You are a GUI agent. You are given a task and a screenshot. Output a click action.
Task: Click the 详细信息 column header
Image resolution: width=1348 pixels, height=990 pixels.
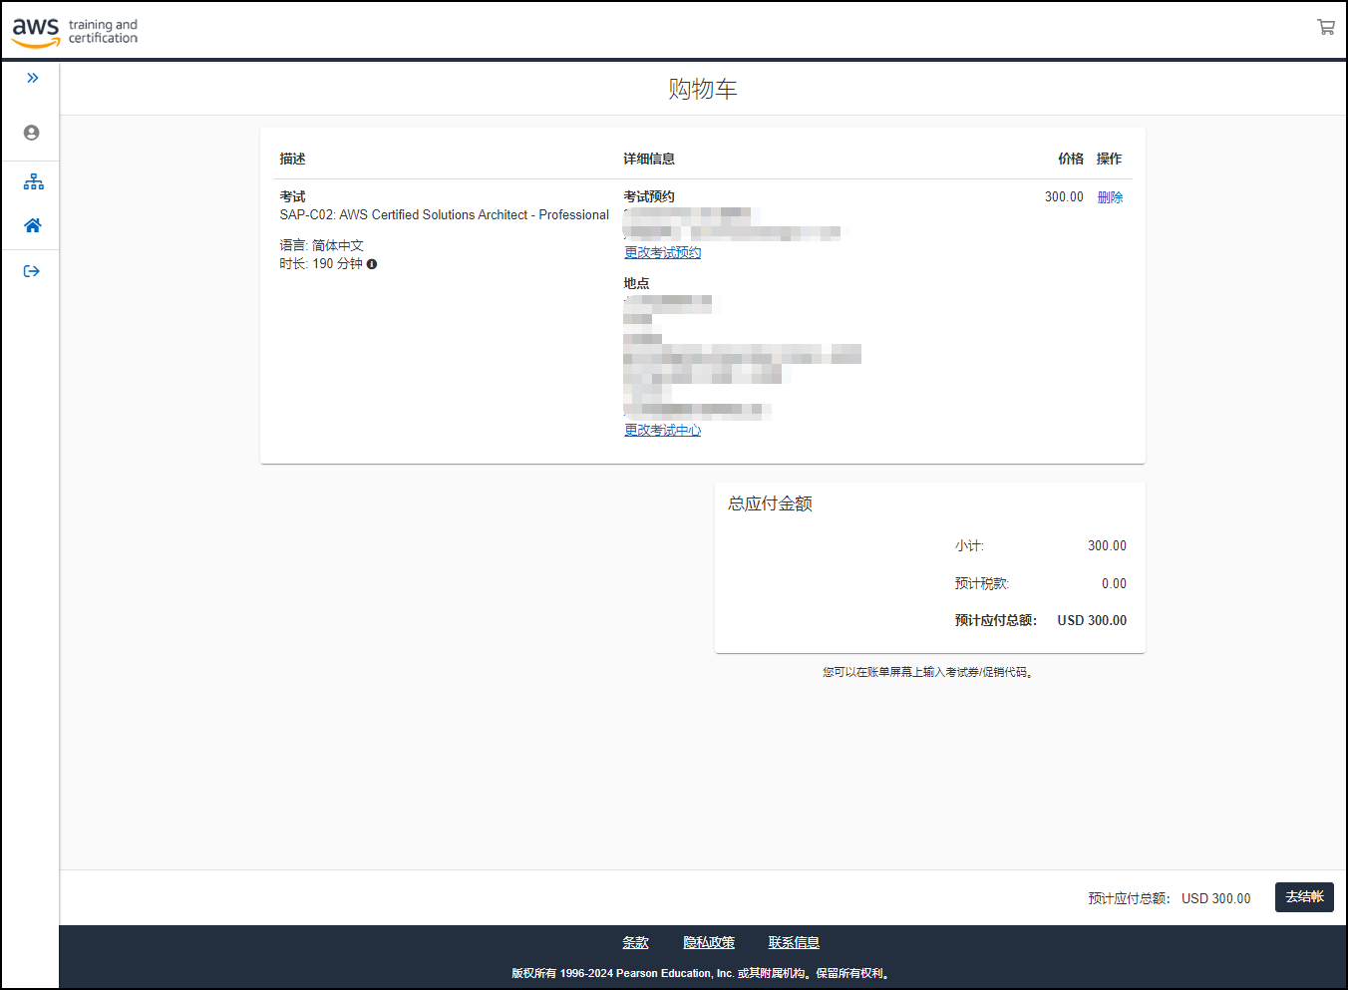(x=649, y=159)
